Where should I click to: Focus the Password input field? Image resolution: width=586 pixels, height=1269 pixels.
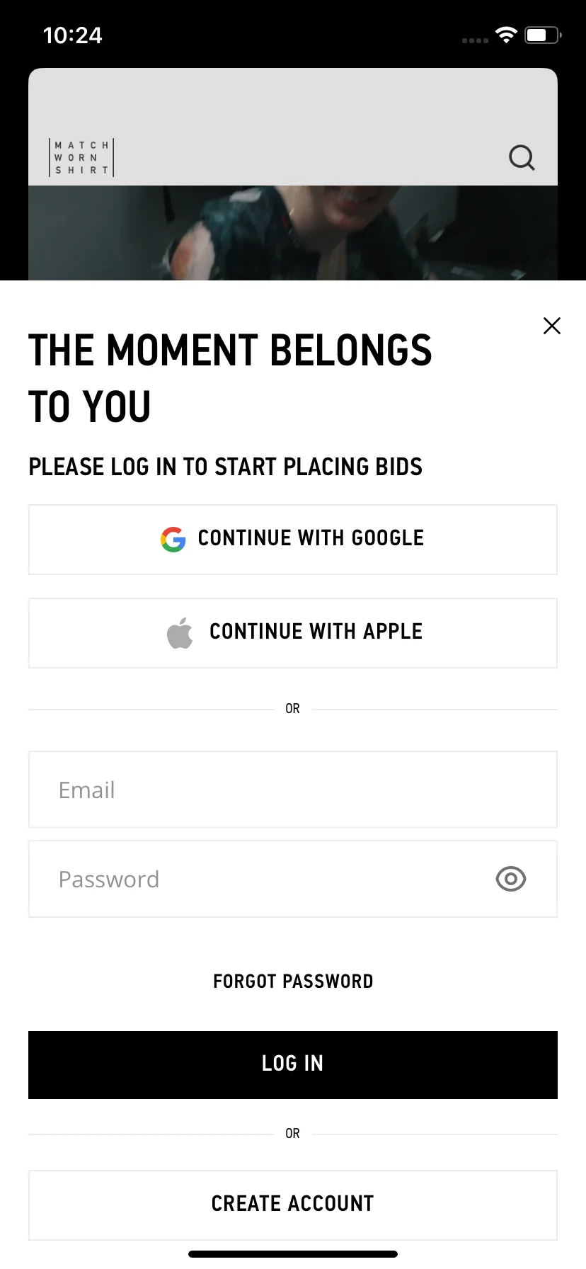(x=293, y=879)
